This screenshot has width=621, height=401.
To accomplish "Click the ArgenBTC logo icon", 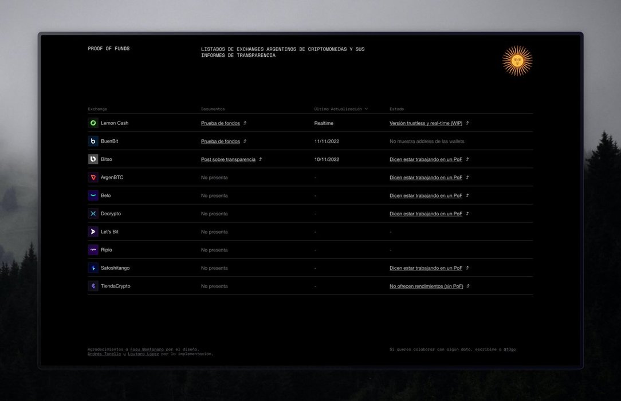I will 93,178.
